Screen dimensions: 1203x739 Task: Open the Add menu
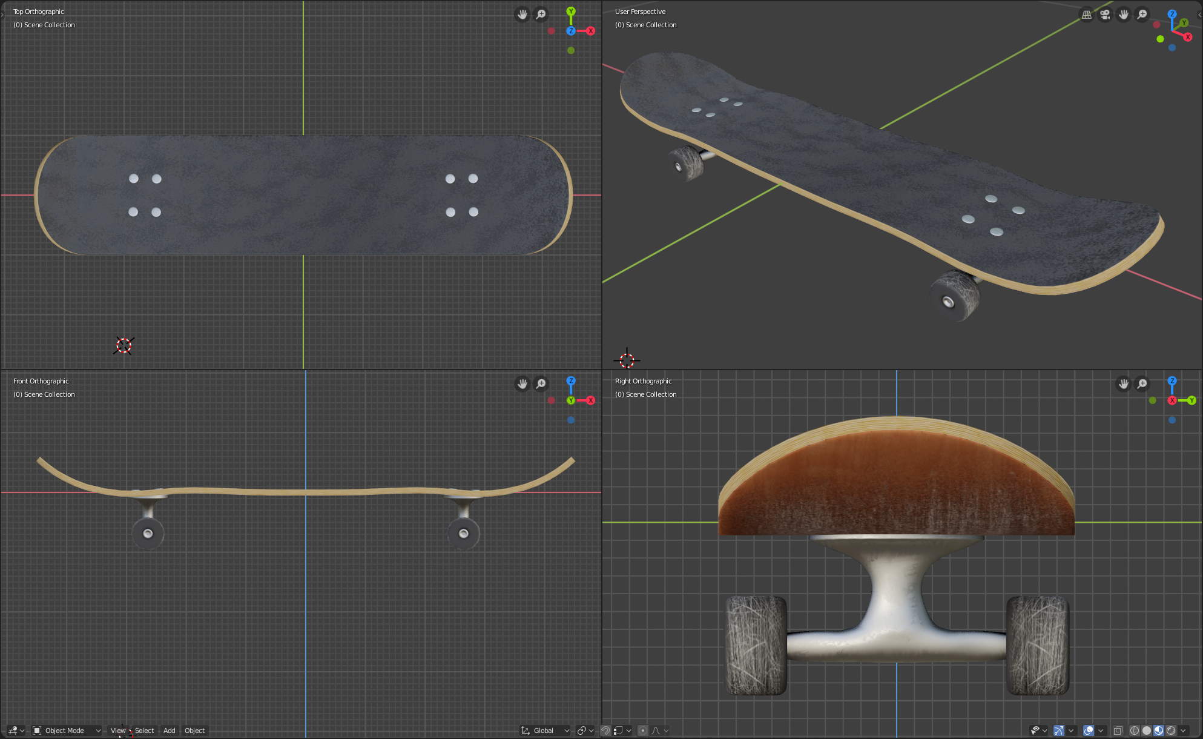(169, 731)
